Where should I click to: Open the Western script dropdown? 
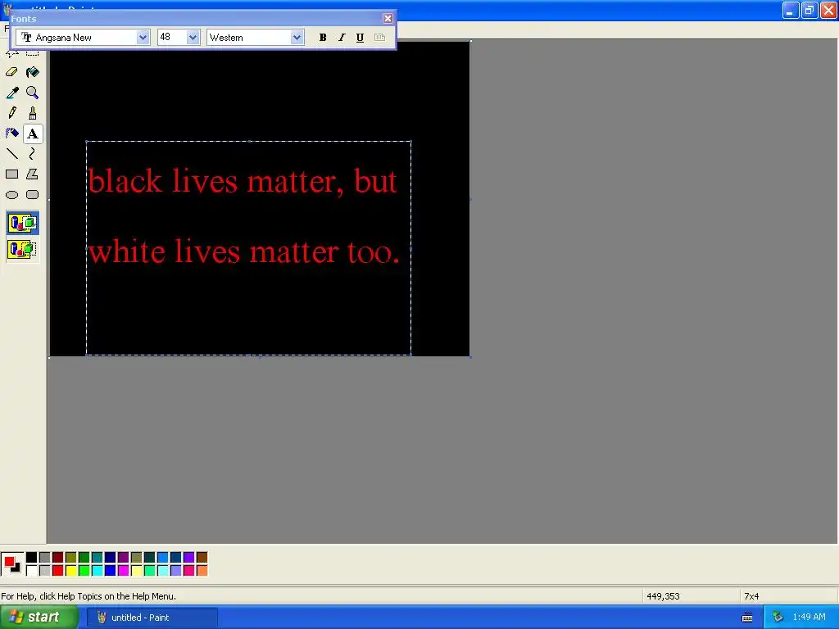(x=297, y=38)
